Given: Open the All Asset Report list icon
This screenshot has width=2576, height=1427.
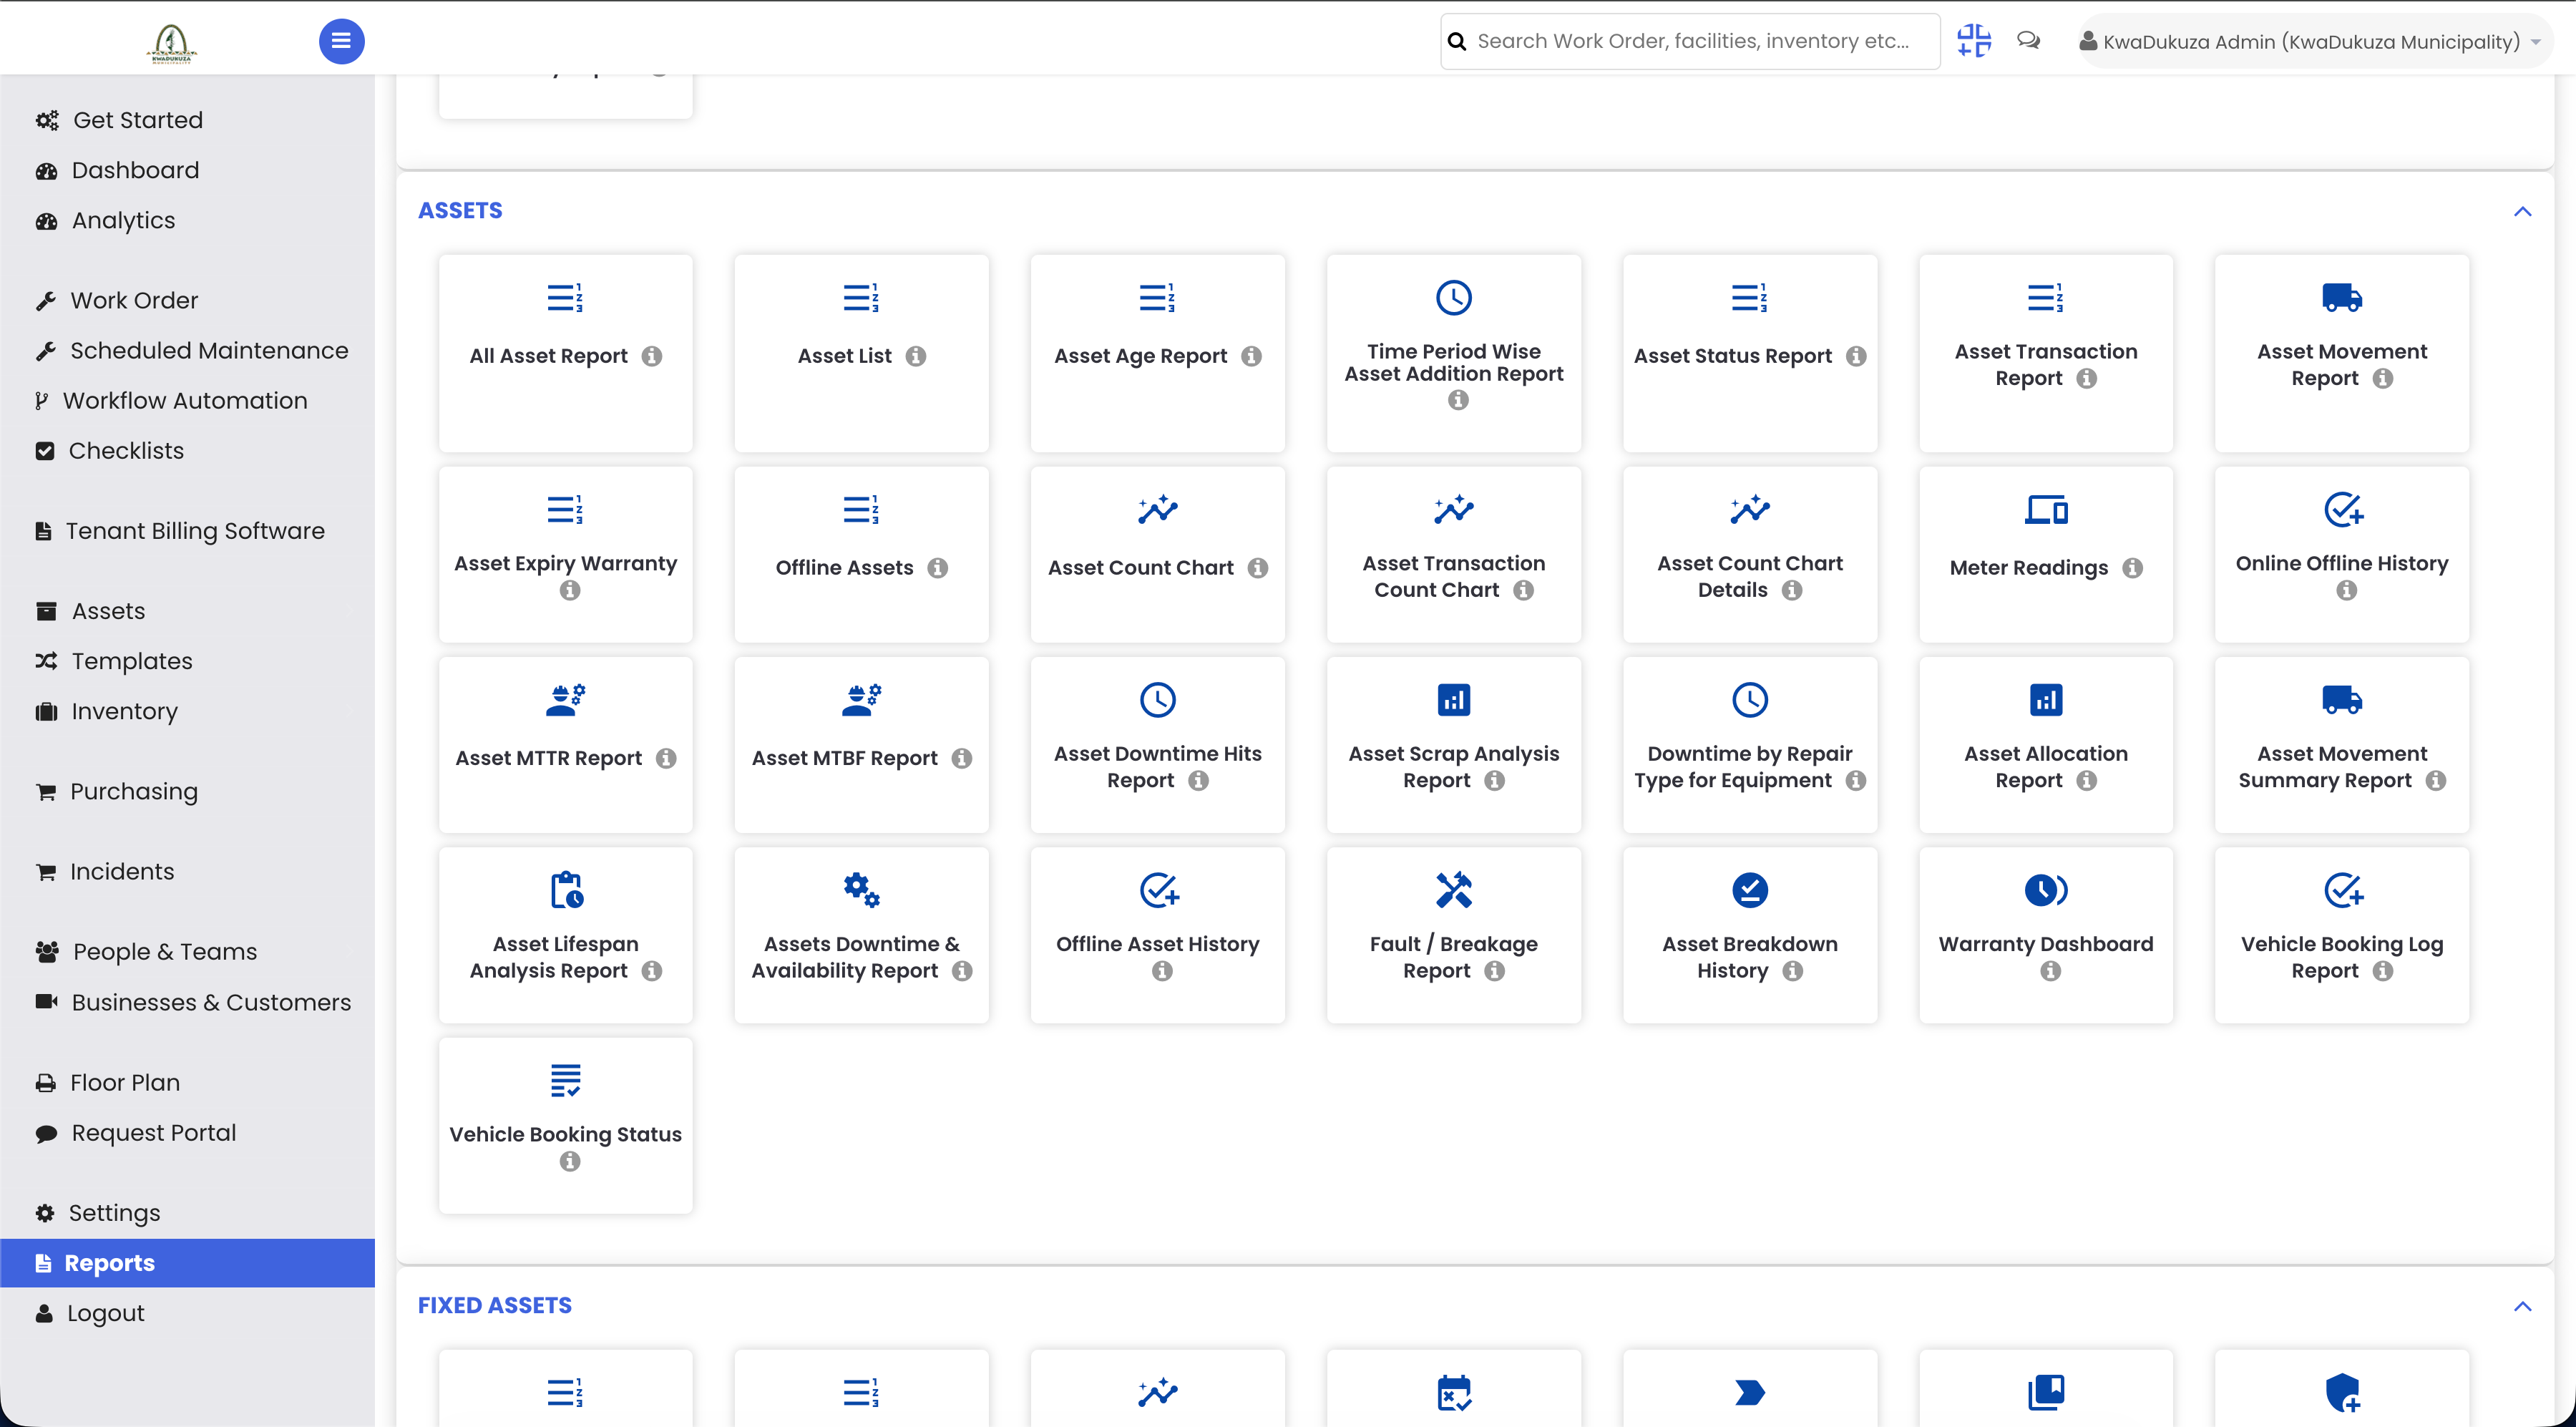Looking at the screenshot, I should (565, 298).
